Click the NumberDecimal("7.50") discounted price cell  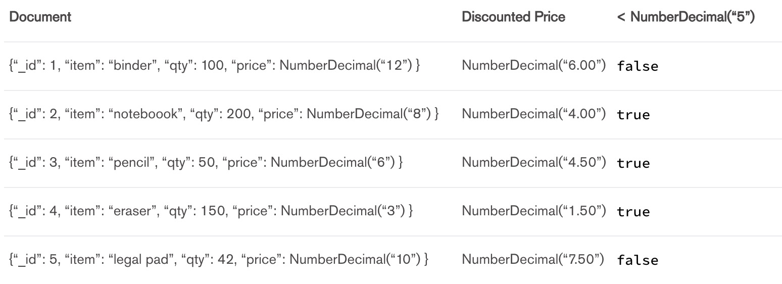533,259
